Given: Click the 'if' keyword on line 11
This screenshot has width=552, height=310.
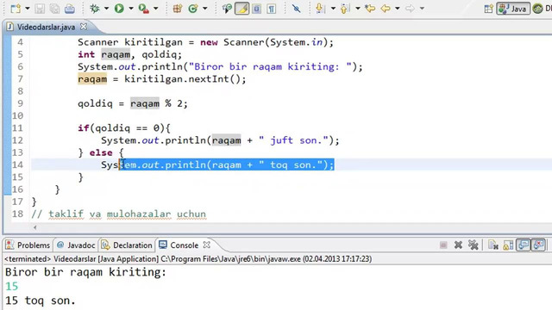Looking at the screenshot, I should click(x=83, y=128).
